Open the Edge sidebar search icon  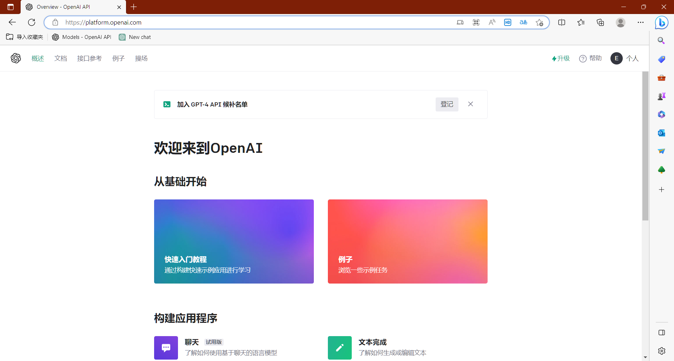tap(661, 41)
